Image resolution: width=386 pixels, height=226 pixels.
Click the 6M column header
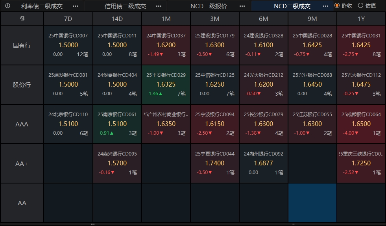[x=263, y=19]
